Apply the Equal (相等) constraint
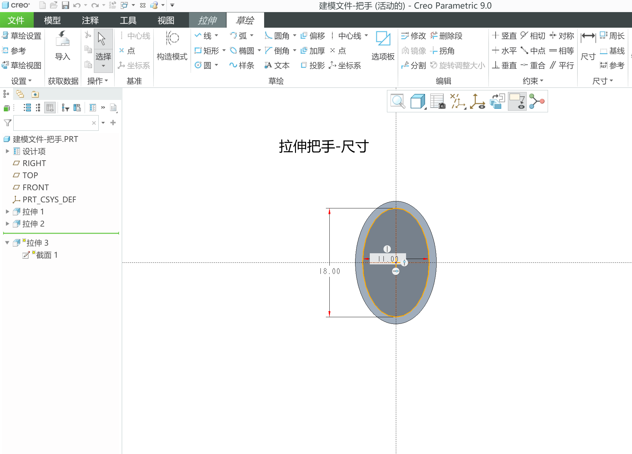The width and height of the screenshot is (632, 454). point(562,51)
